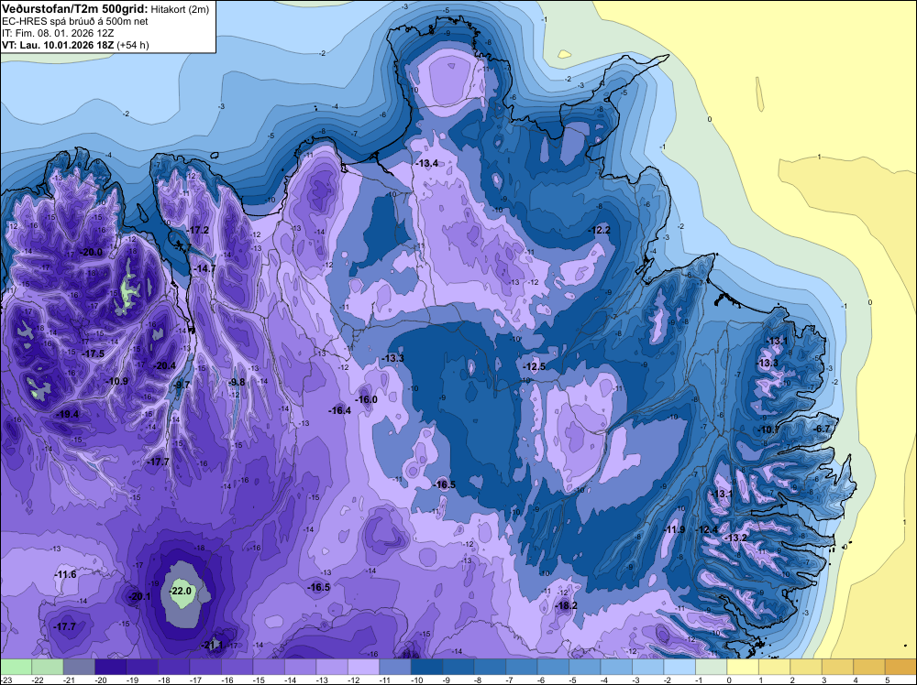Screen dimensions: 917x685
Task: Click the -11.6 map value
Action: (x=65, y=574)
